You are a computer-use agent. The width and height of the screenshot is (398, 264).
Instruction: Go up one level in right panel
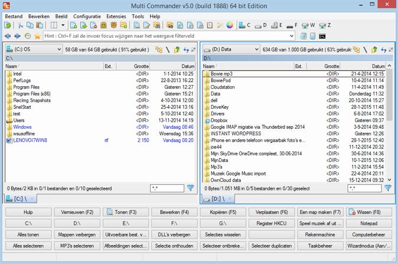click(374, 50)
